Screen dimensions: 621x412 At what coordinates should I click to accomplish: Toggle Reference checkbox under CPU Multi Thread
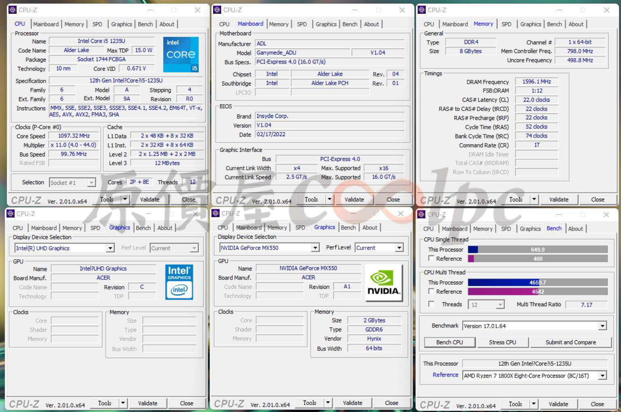431,291
